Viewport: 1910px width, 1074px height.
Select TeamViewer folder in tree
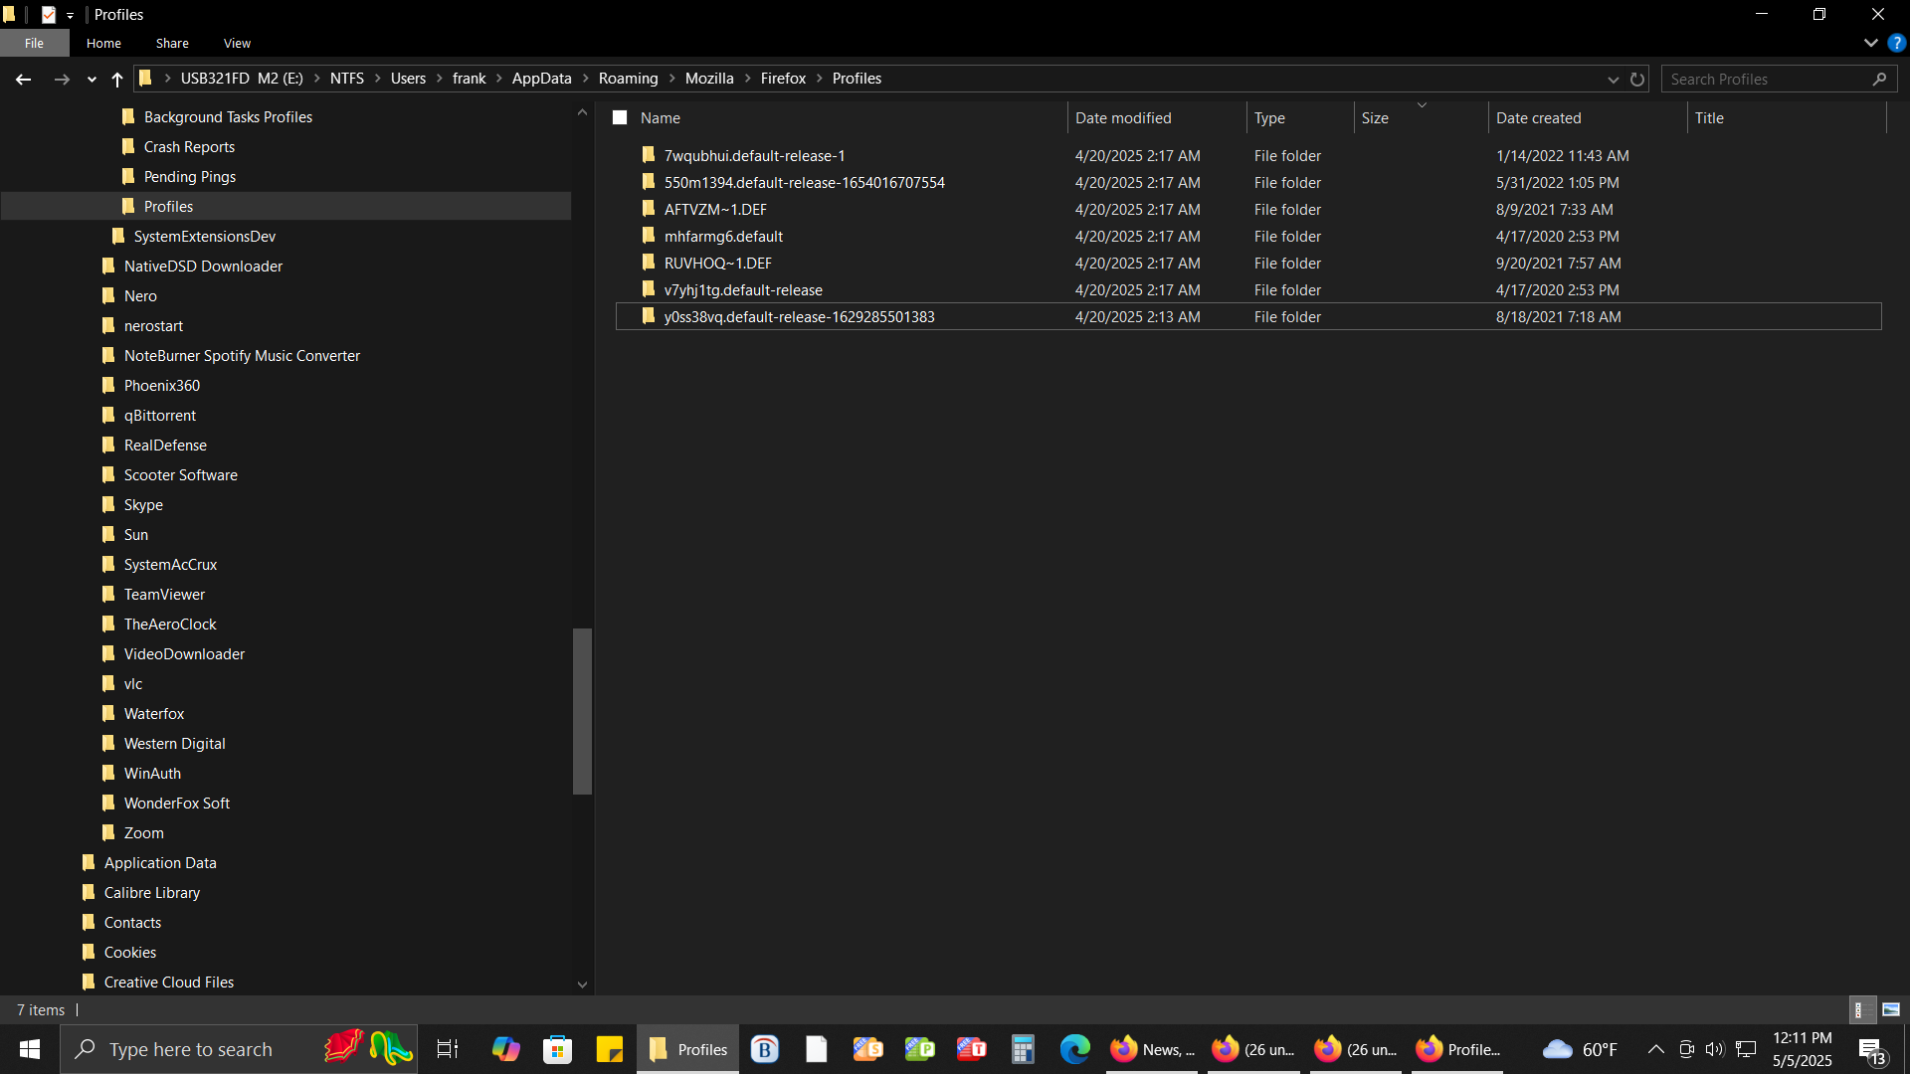click(x=164, y=594)
